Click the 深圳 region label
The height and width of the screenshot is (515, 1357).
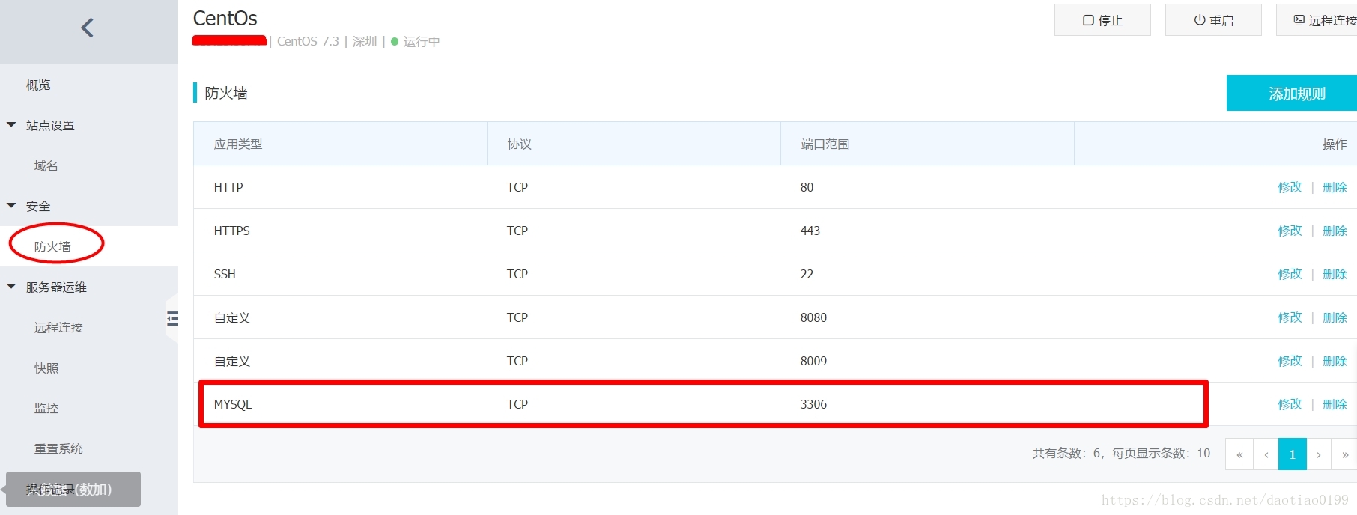click(365, 42)
